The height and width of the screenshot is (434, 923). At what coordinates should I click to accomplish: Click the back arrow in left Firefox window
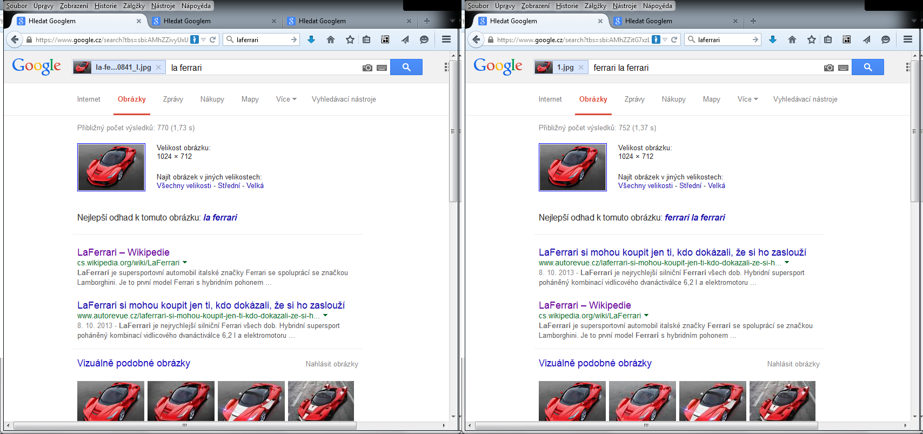[15, 39]
